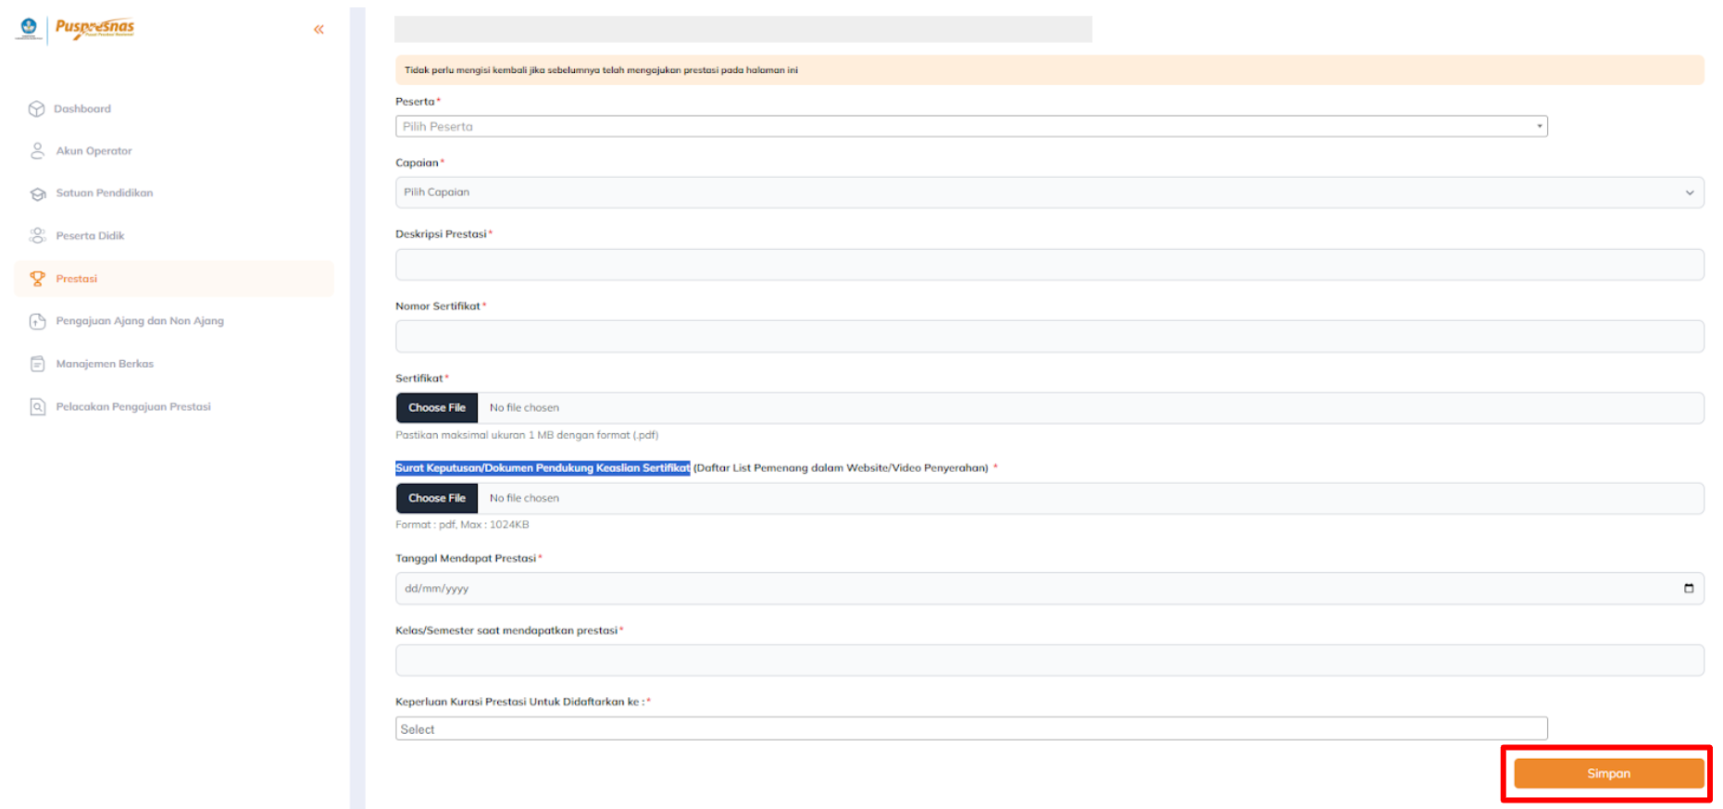The width and height of the screenshot is (1723, 809).
Task: Click the Daftar List Pemenang parenthetical text
Action: (841, 468)
